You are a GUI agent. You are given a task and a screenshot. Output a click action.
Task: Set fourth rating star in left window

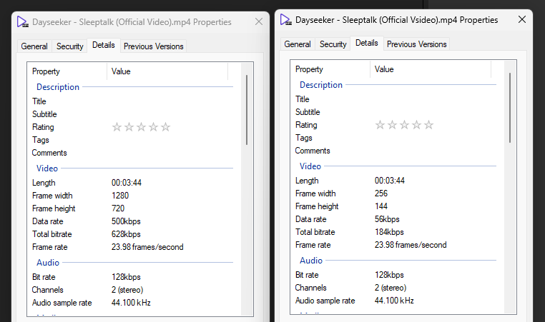point(153,127)
